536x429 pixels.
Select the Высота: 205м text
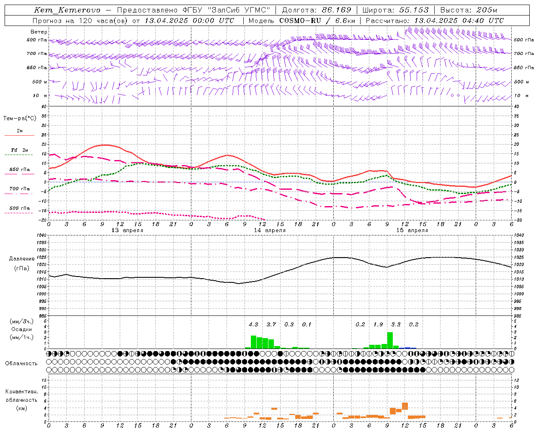tap(469, 10)
